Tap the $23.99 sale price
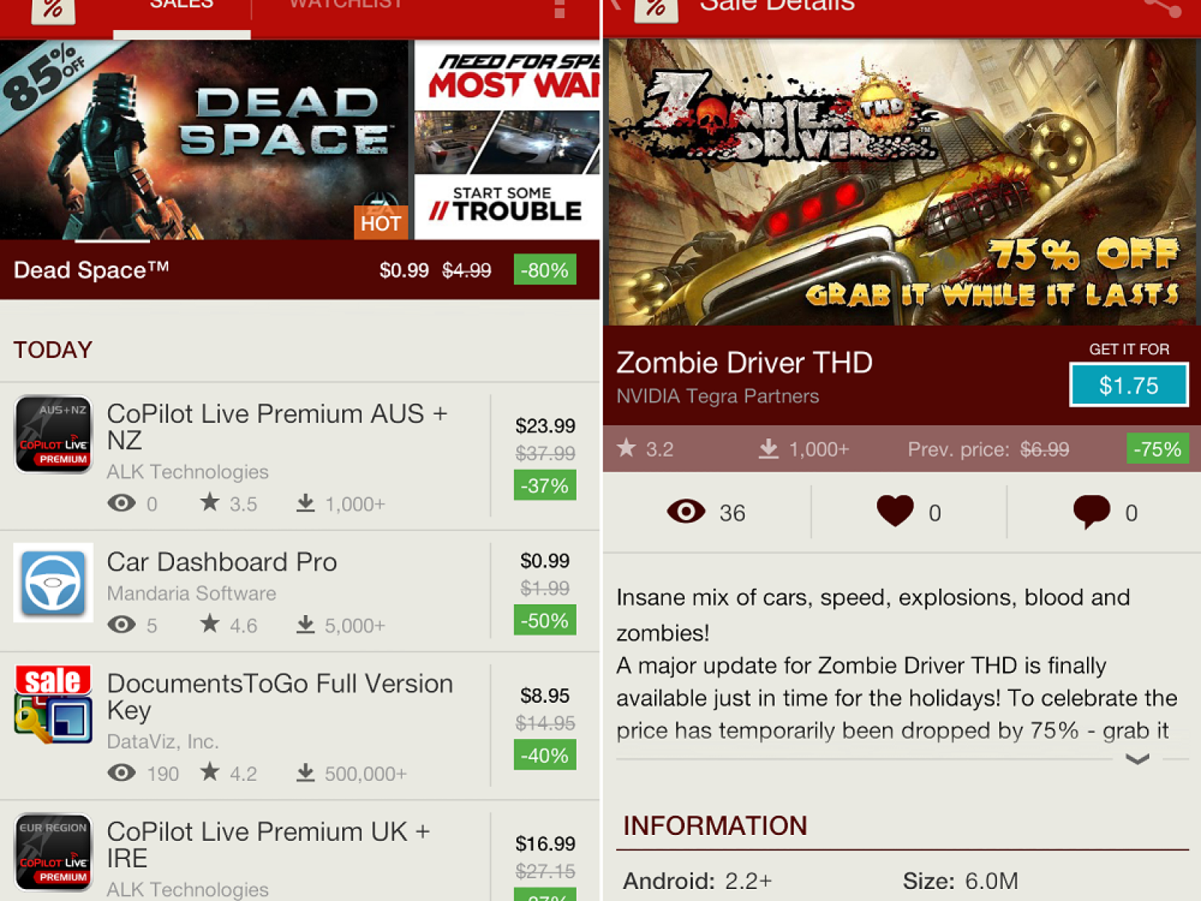Viewport: 1201px width, 901px height. click(545, 426)
